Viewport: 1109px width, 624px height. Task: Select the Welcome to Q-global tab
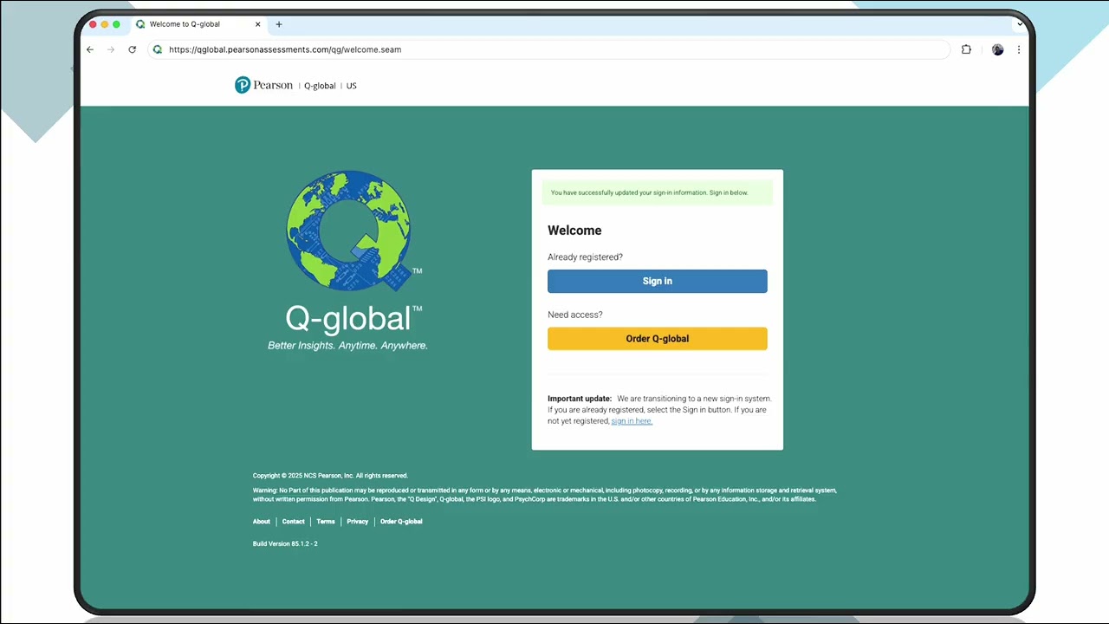coord(198,24)
